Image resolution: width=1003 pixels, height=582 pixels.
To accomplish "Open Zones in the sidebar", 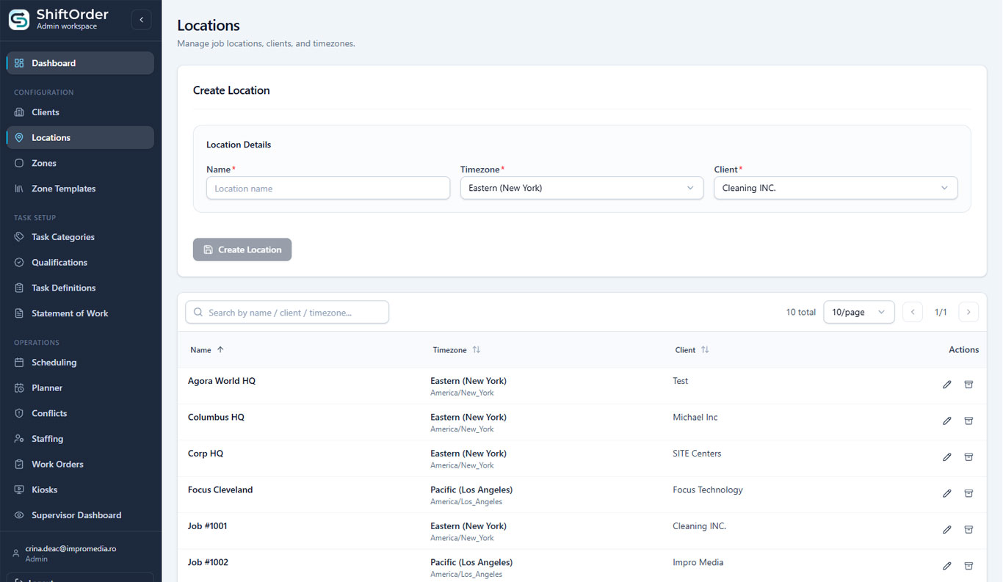I will point(80,163).
